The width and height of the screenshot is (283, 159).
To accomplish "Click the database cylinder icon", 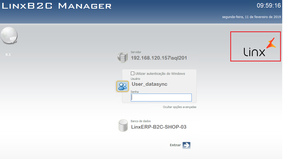I will click(x=123, y=126).
